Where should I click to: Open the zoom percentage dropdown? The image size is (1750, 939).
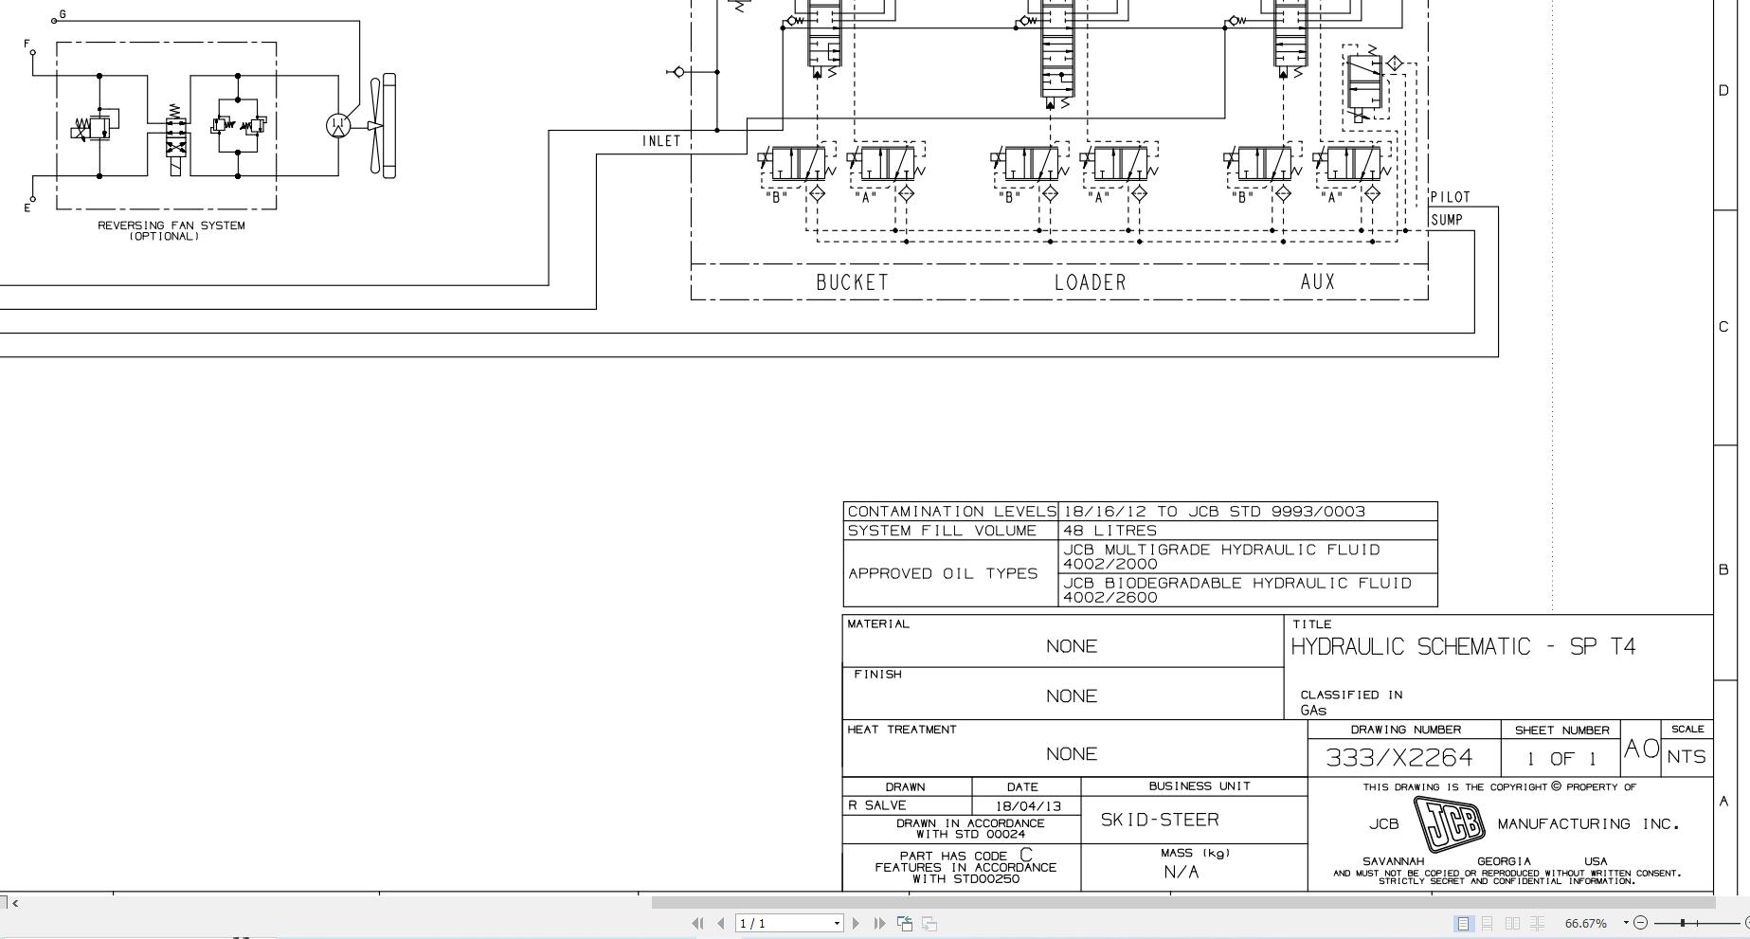click(1626, 923)
